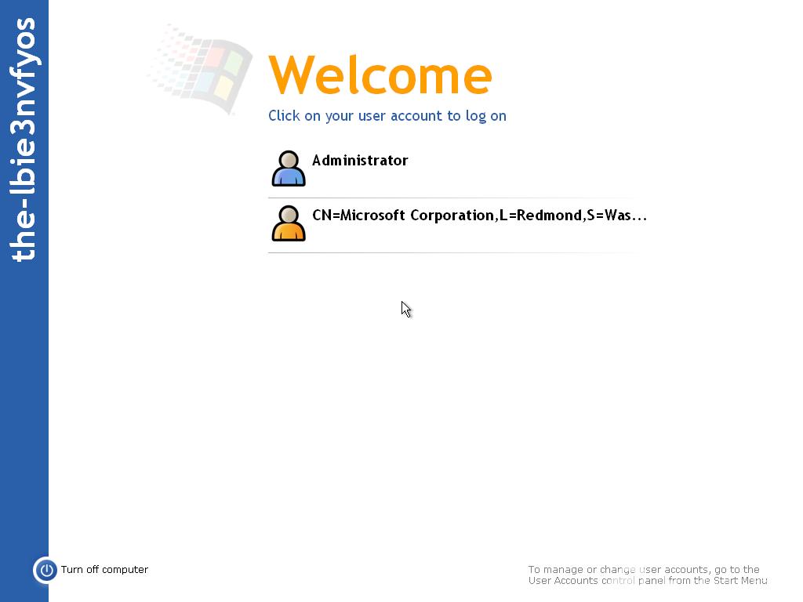
Task: Click the orange CN=Microsoft Corporation user avatar
Action: [289, 223]
